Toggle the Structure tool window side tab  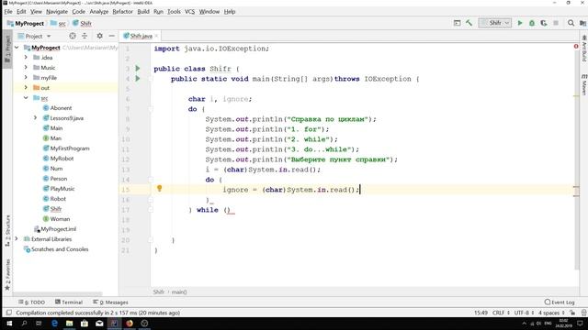point(7,231)
